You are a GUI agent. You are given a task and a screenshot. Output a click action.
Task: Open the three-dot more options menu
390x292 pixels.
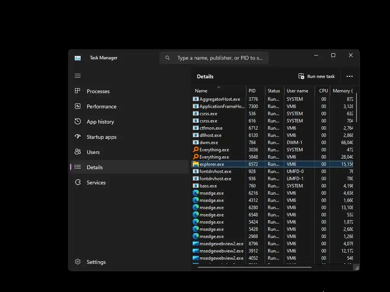click(x=350, y=76)
